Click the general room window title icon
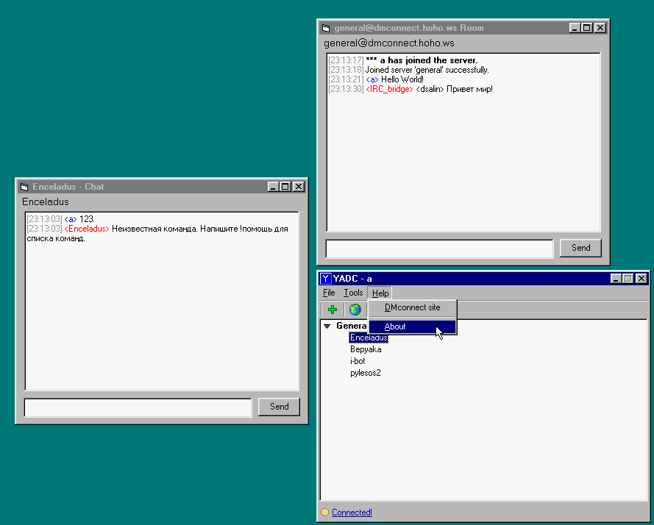Viewport: 654px width, 525px height. coord(325,28)
